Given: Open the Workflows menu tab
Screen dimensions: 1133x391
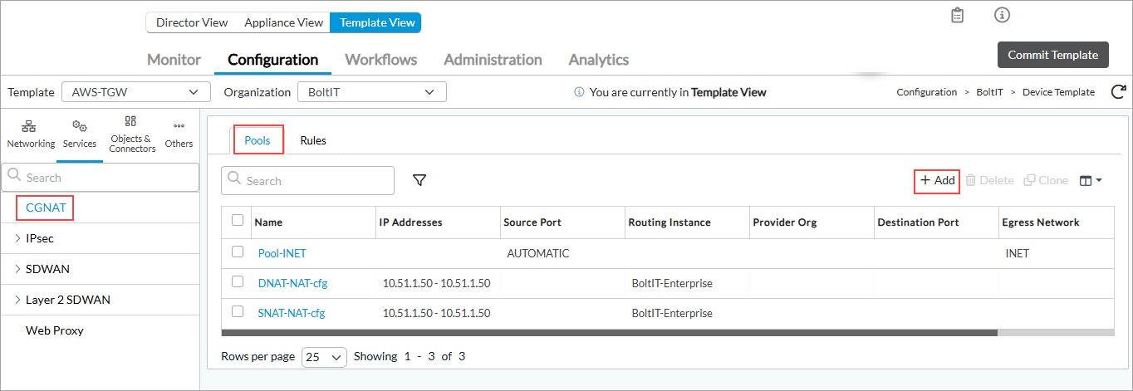Looking at the screenshot, I should tap(380, 60).
